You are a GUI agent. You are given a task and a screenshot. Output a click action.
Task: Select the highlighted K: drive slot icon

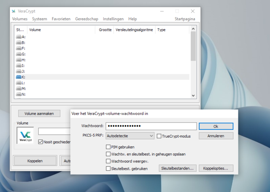click(x=19, y=77)
